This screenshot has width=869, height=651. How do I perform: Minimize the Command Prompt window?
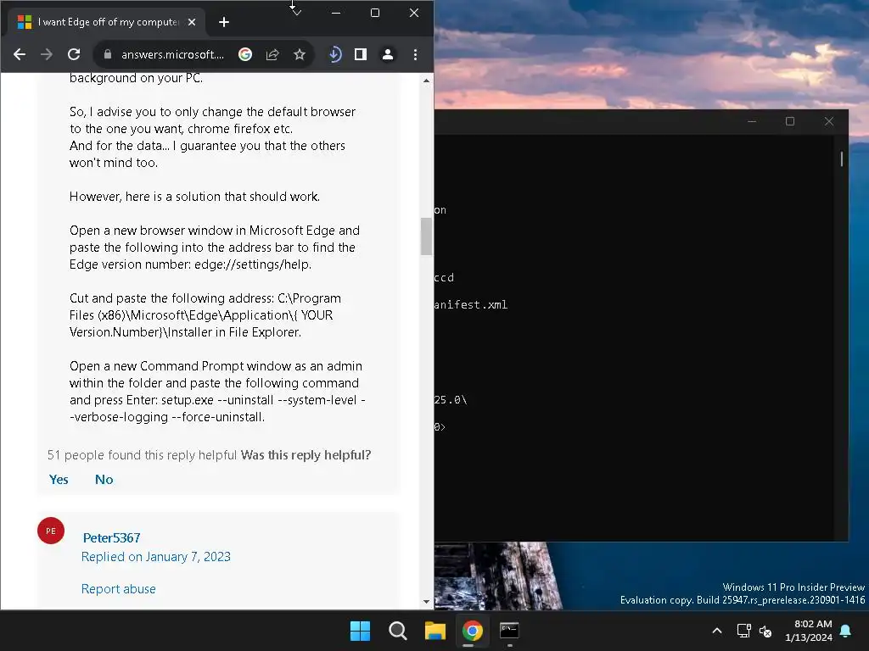coord(752,121)
